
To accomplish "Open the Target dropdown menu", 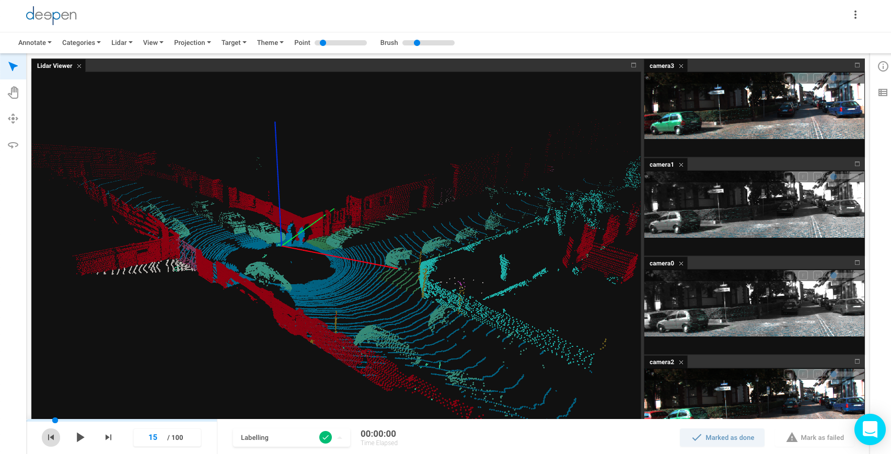I will (234, 43).
